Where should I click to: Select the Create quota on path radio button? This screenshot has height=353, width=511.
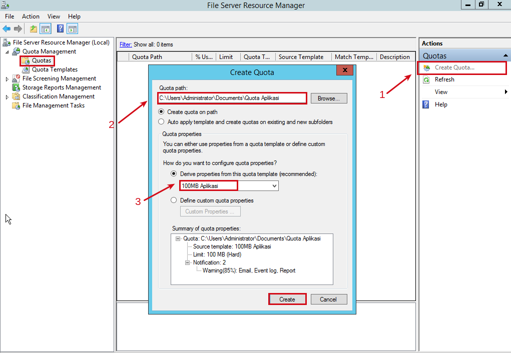[161, 112]
